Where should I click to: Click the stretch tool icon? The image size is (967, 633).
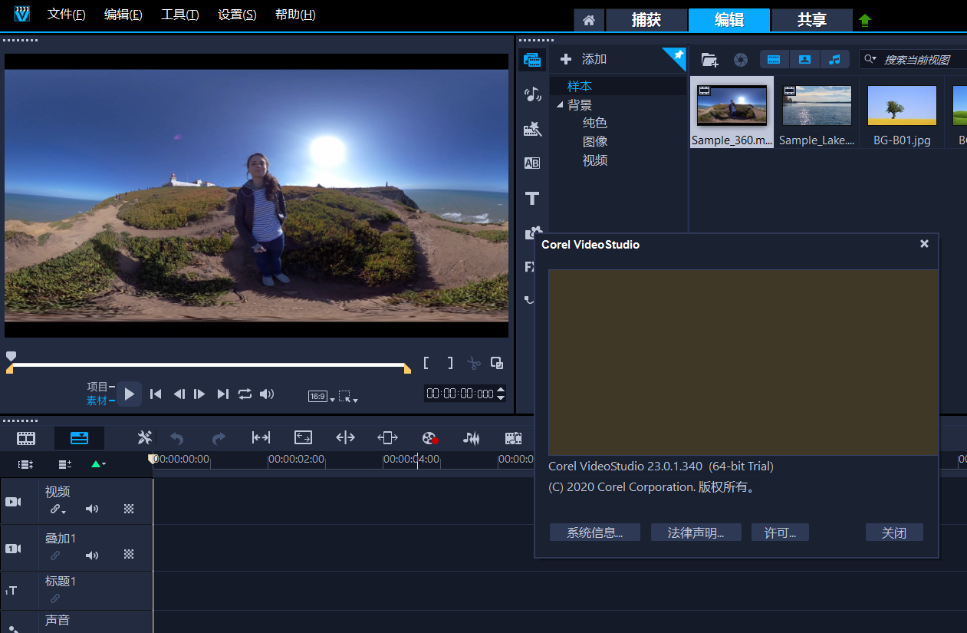(303, 437)
